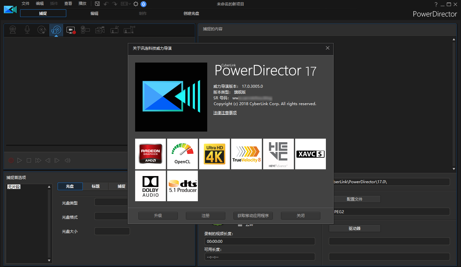Click PowerDirector logo in top-left corner
The image size is (461, 267).
pyautogui.click(x=10, y=9)
